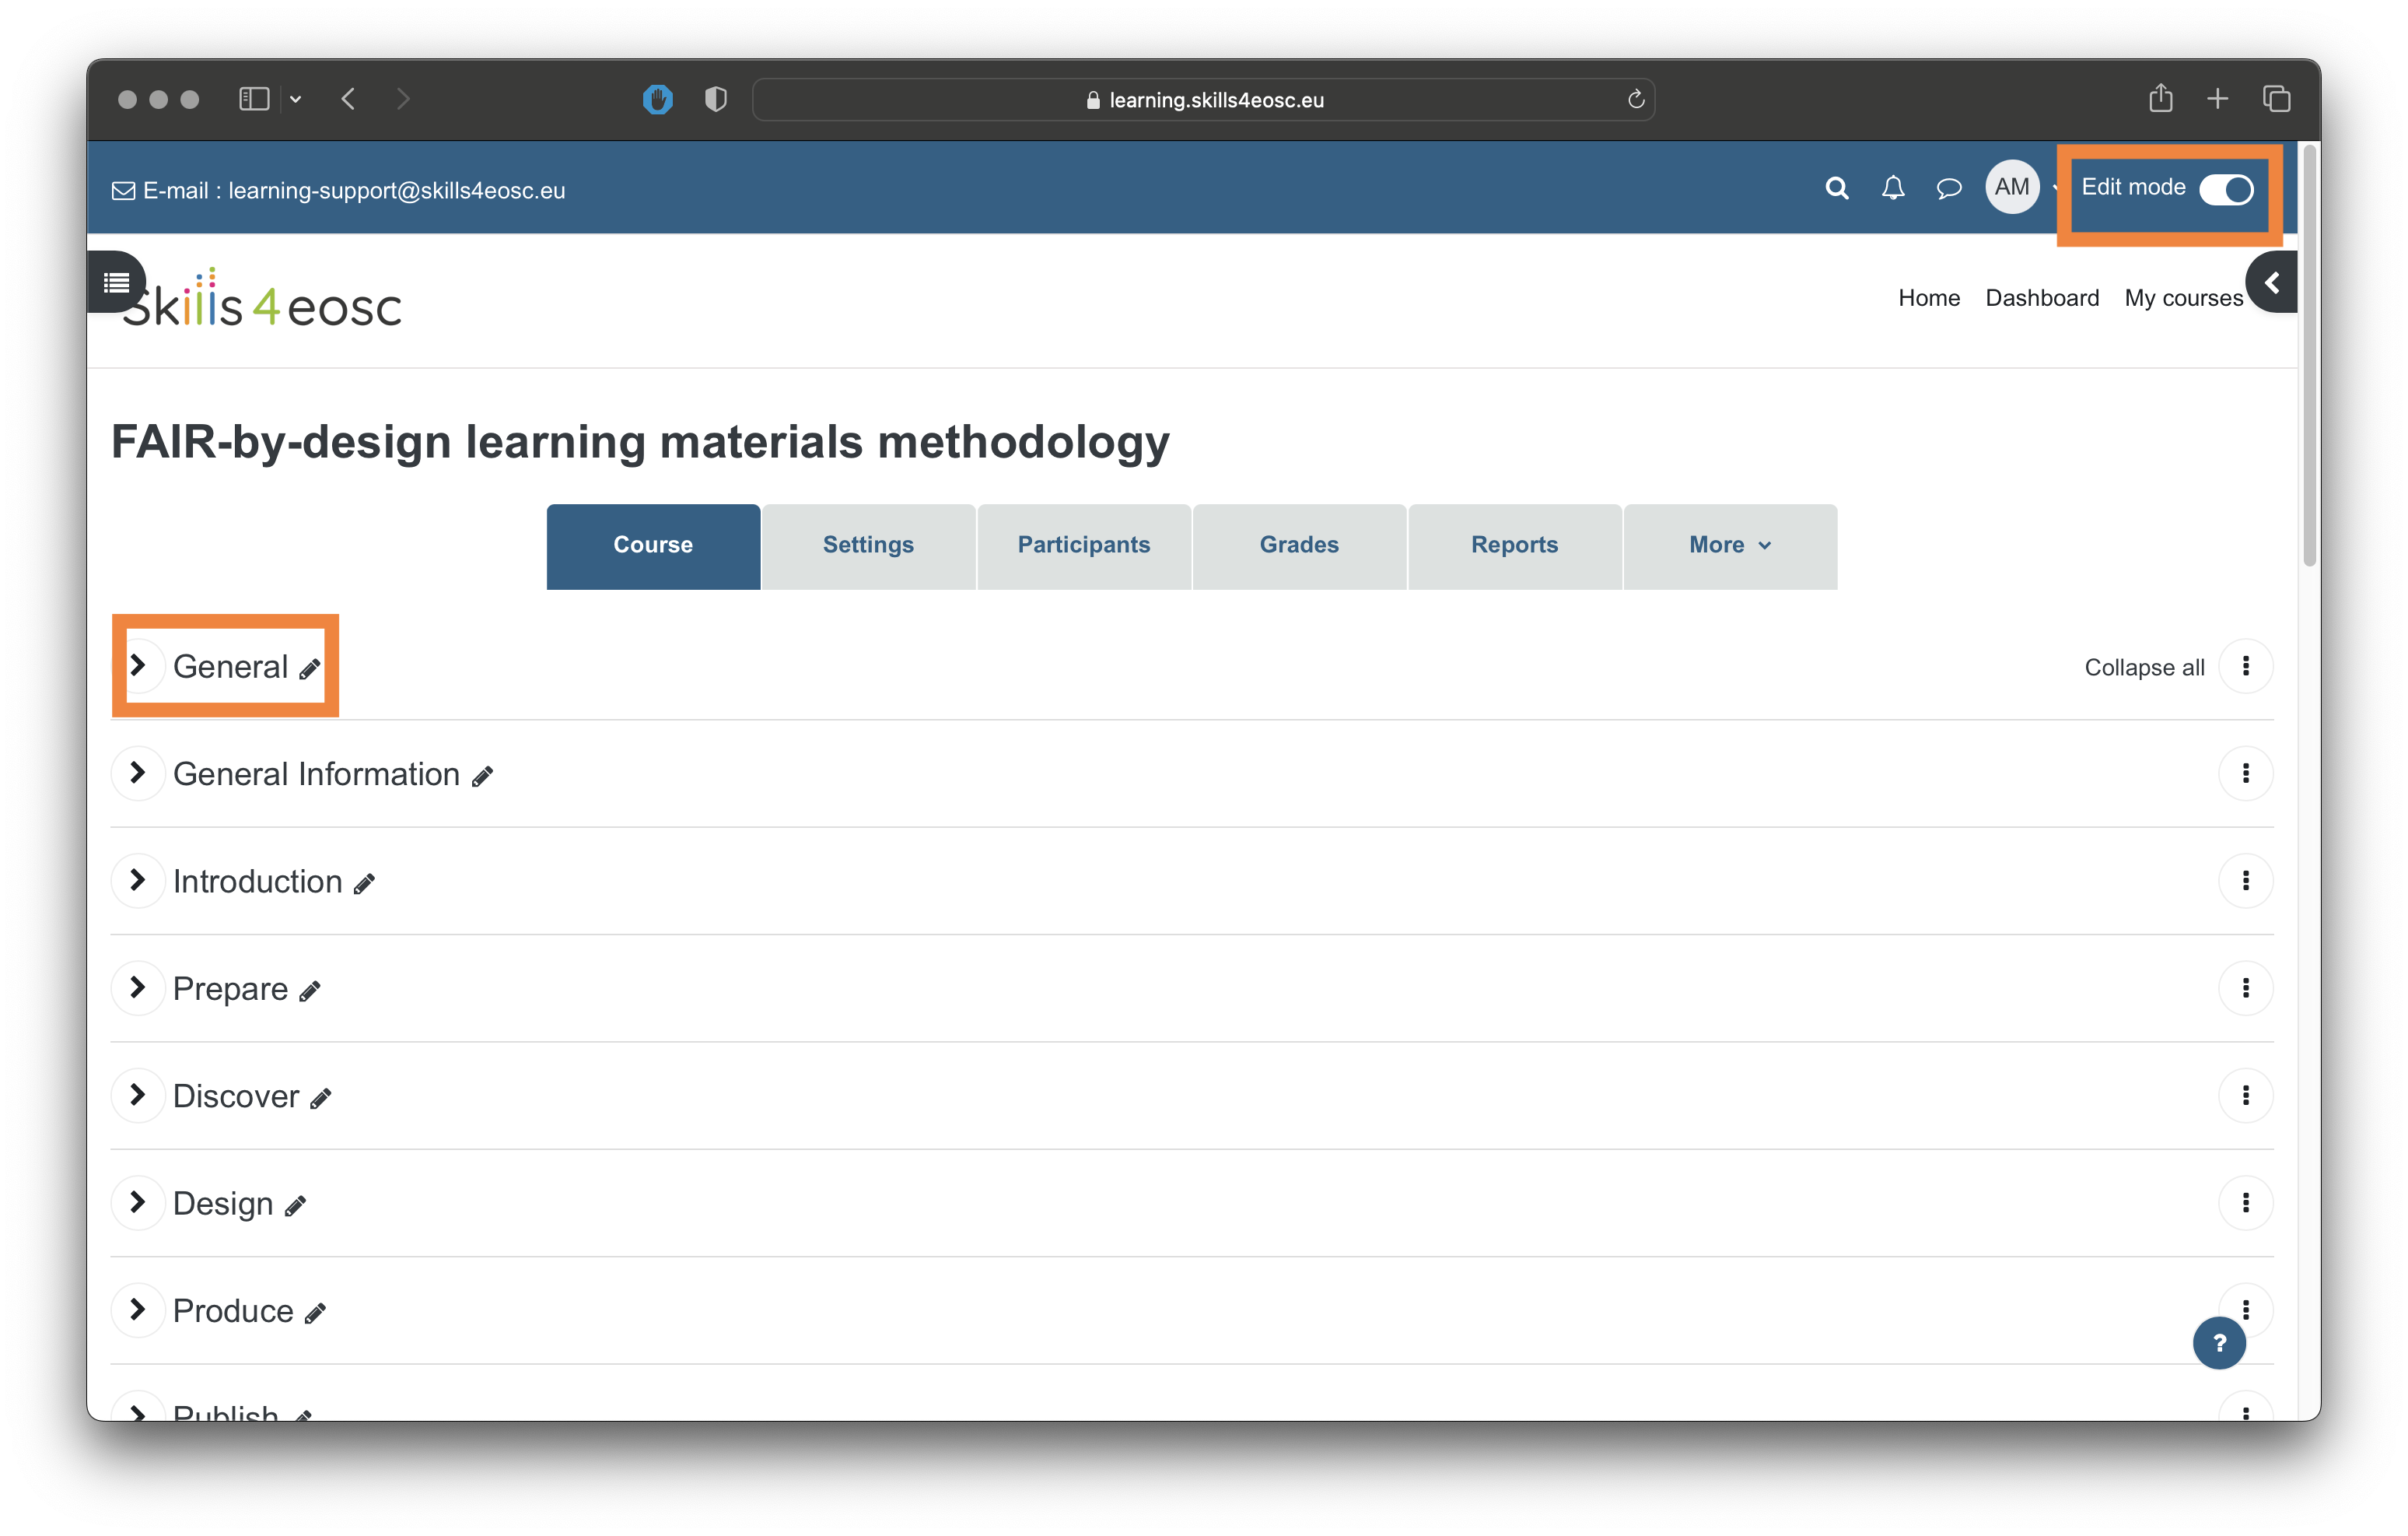Open the messaging bubble icon
The width and height of the screenshot is (2408, 1536).
tap(1949, 188)
